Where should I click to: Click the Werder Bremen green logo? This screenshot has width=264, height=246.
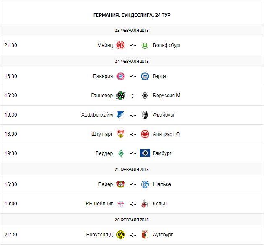(x=120, y=153)
